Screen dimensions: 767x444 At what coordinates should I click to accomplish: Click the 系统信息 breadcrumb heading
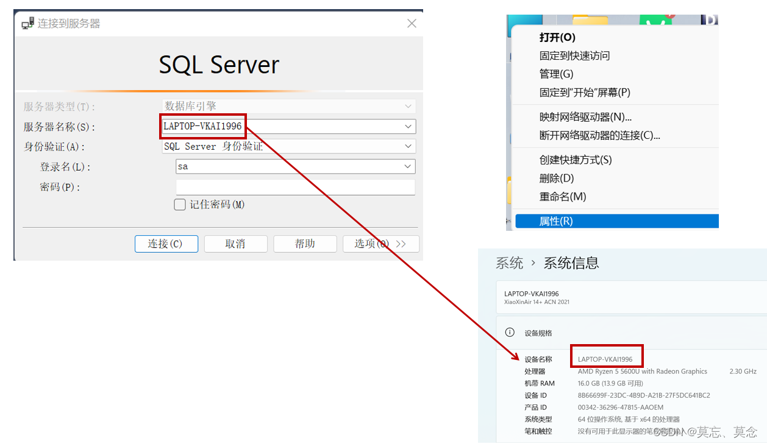[571, 263]
